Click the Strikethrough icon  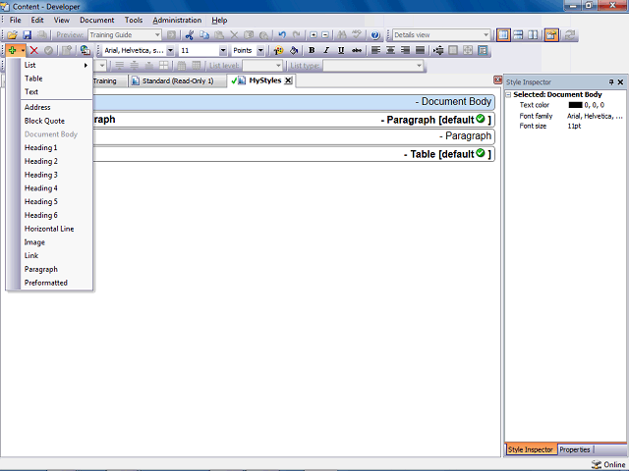click(x=356, y=50)
